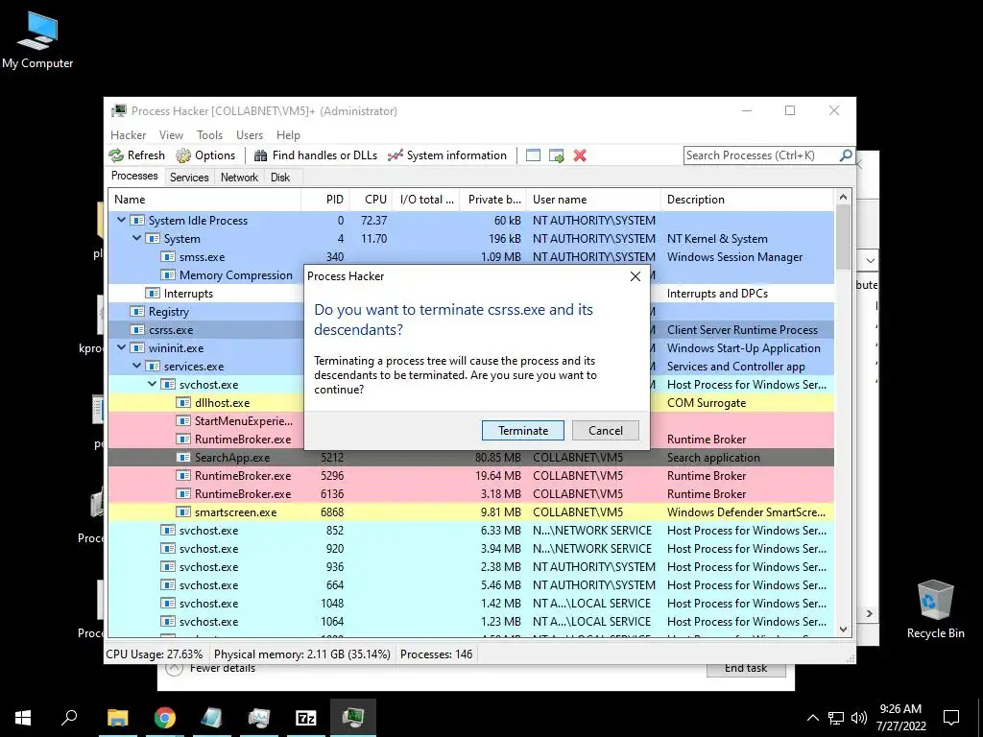Open Find handles or DLLs
The image size is (983, 737).
click(315, 155)
